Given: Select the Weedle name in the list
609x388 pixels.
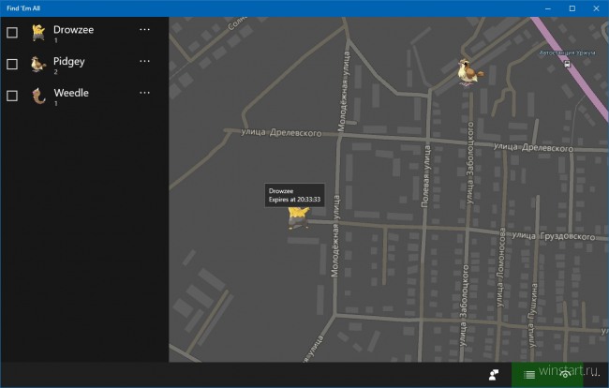Looking at the screenshot, I should pyautogui.click(x=71, y=93).
